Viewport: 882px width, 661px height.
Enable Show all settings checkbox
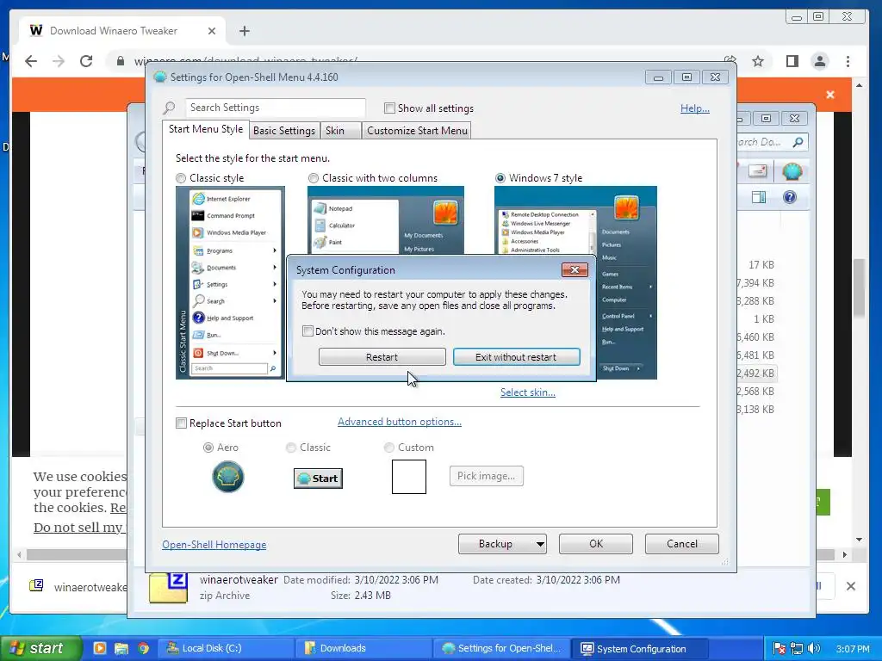coord(389,108)
